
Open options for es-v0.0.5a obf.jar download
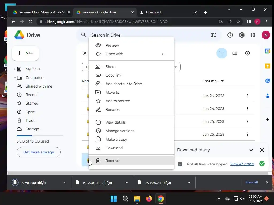pyautogui.click(x=64, y=183)
